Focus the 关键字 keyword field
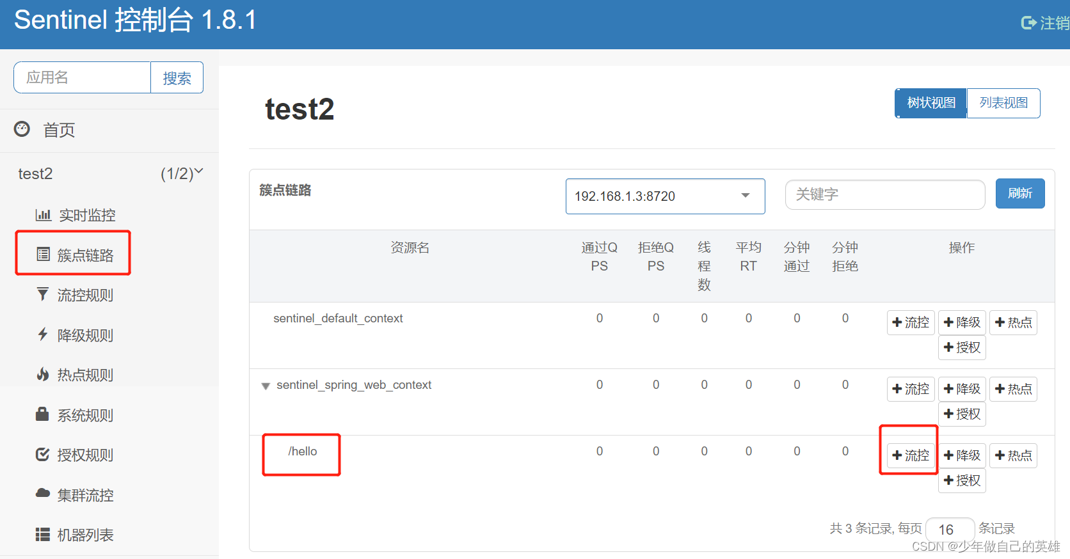Viewport: 1070px width, 559px height. (885, 194)
